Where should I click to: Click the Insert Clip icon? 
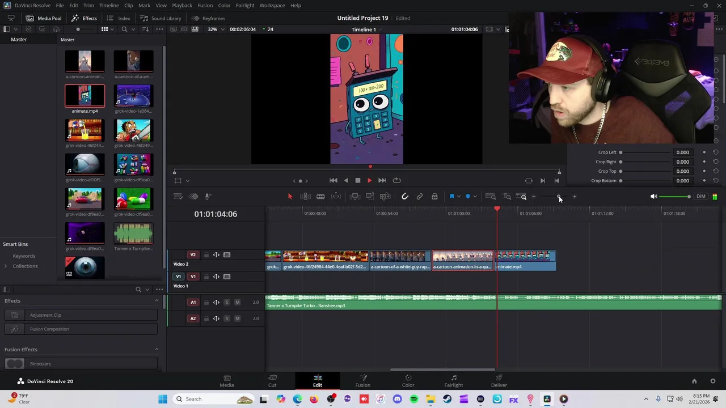tap(354, 197)
